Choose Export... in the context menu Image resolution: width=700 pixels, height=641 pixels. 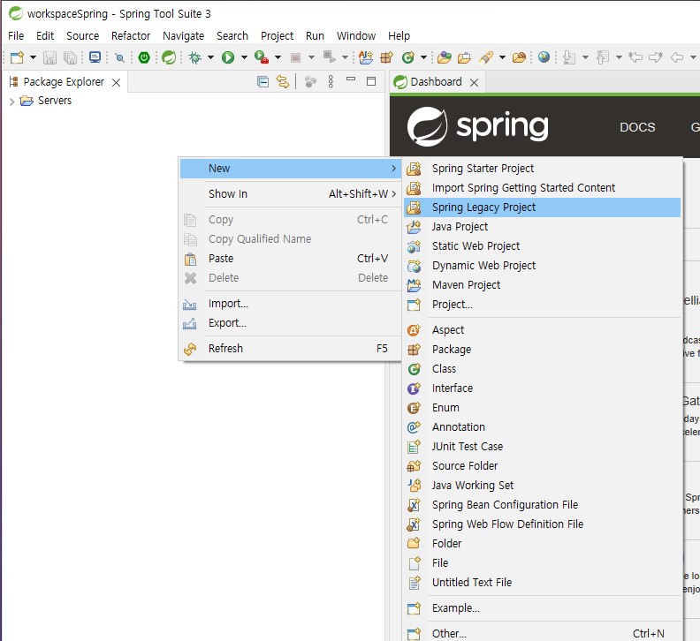[x=289, y=323]
